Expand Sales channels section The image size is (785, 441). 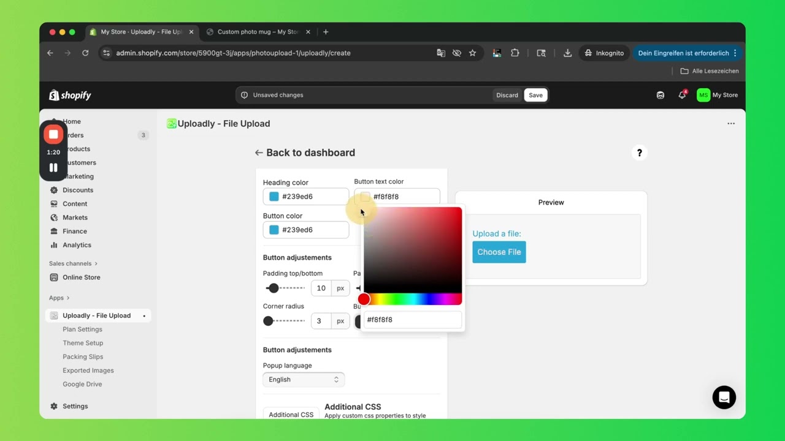[73, 263]
